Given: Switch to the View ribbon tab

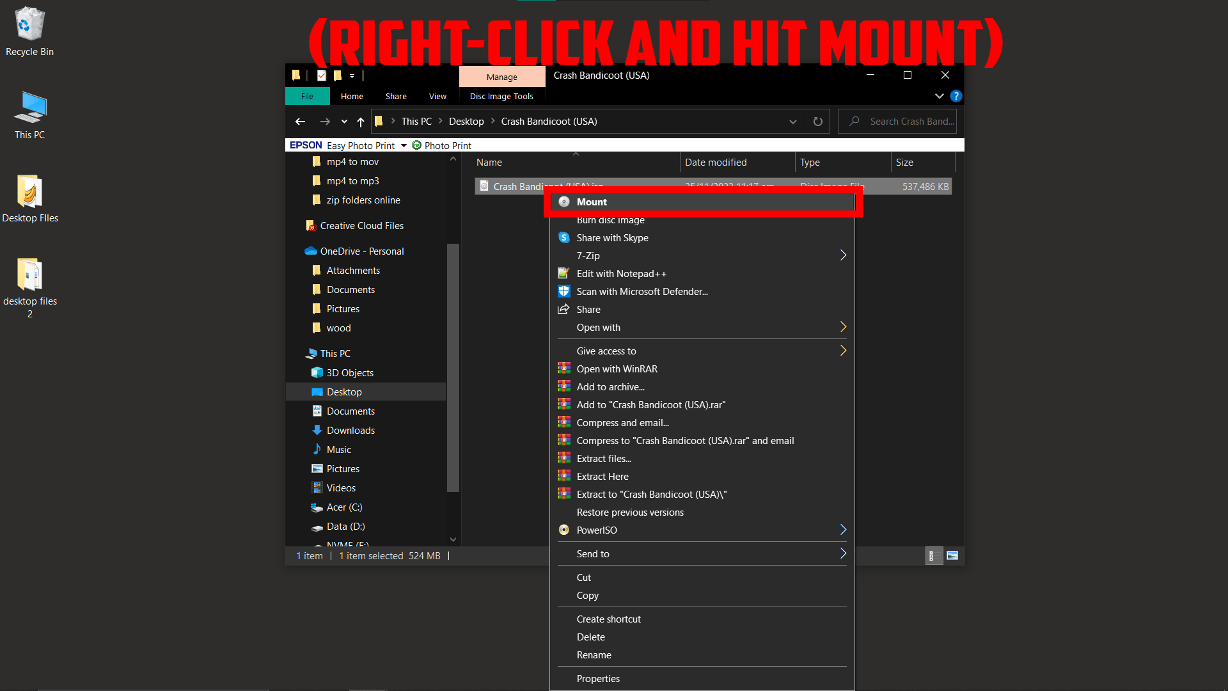Looking at the screenshot, I should pyautogui.click(x=437, y=96).
